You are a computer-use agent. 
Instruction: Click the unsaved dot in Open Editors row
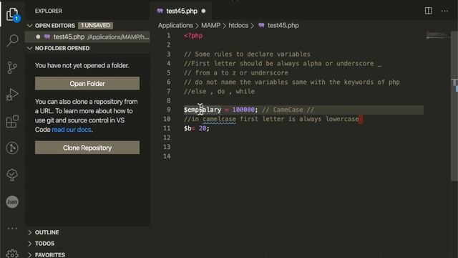click(x=38, y=37)
